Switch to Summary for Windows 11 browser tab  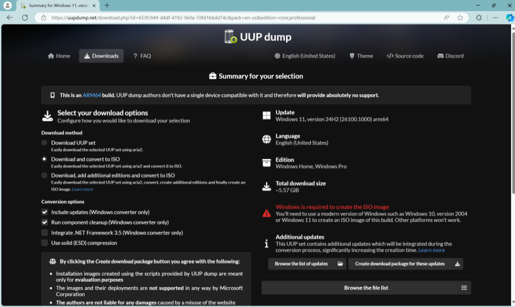[x=58, y=6]
